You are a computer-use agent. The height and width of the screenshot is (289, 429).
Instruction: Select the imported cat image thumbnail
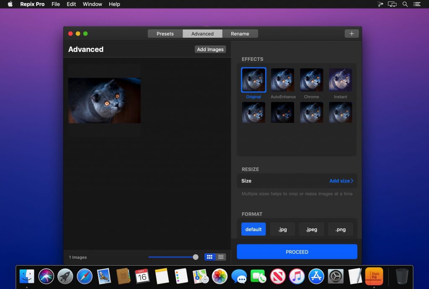104,100
